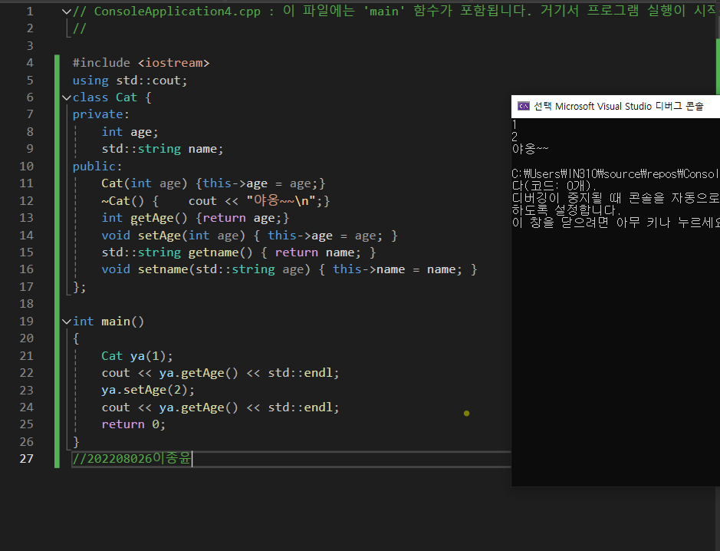Click the setname(std::string age) method line
This screenshot has height=551, width=720.
click(x=290, y=270)
